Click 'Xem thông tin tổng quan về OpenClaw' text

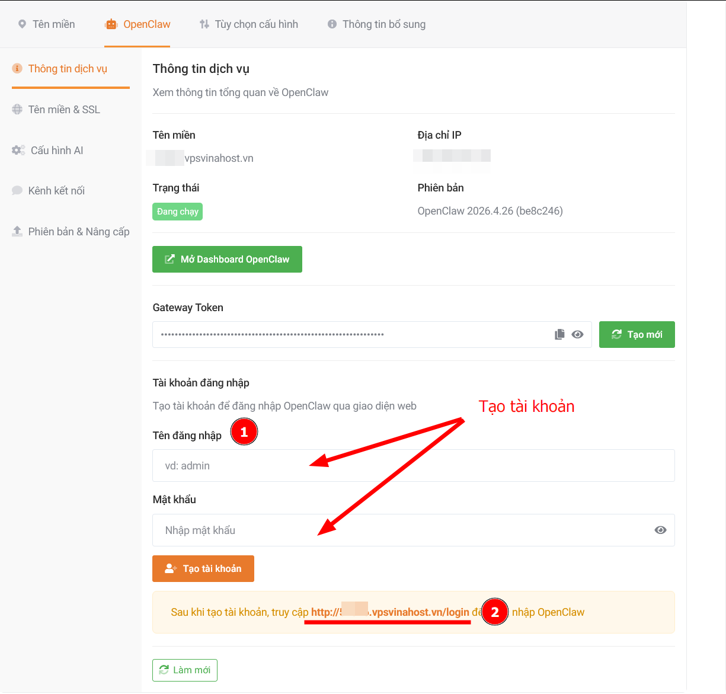point(241,92)
